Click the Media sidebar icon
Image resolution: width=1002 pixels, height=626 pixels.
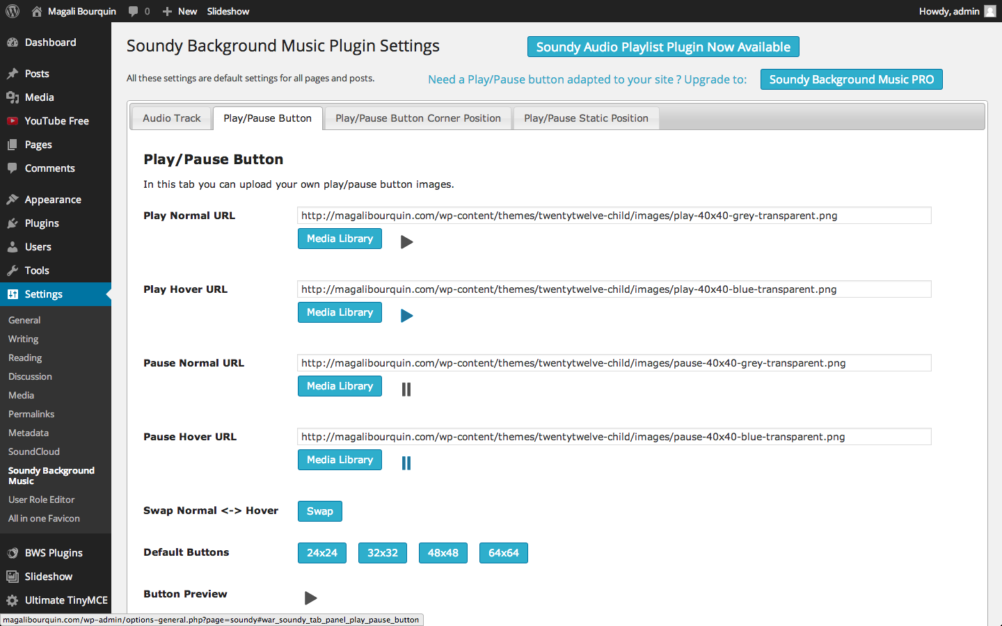pos(13,97)
